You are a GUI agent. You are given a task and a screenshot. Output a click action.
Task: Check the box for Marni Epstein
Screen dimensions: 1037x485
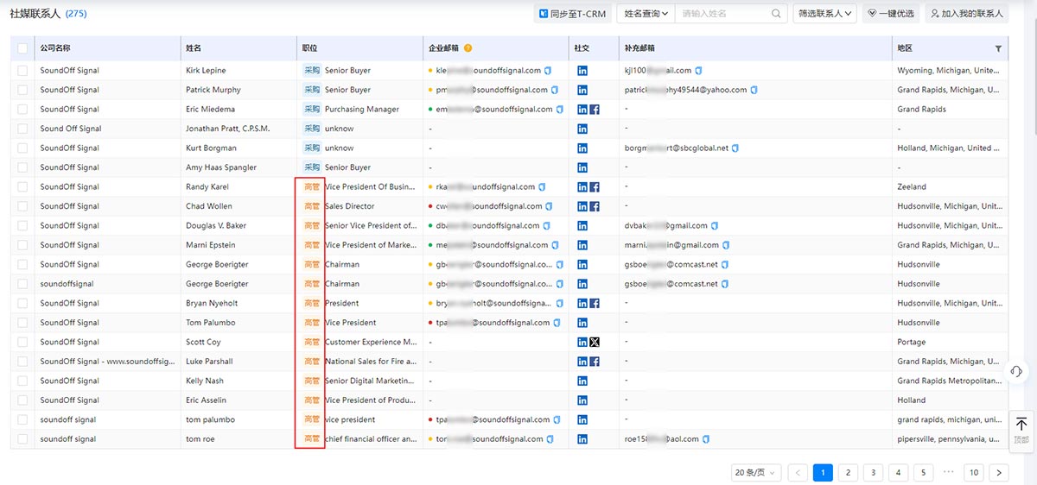click(22, 245)
